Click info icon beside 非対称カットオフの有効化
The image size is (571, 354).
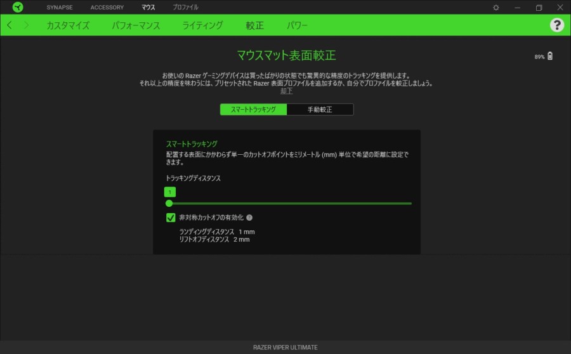pos(249,218)
